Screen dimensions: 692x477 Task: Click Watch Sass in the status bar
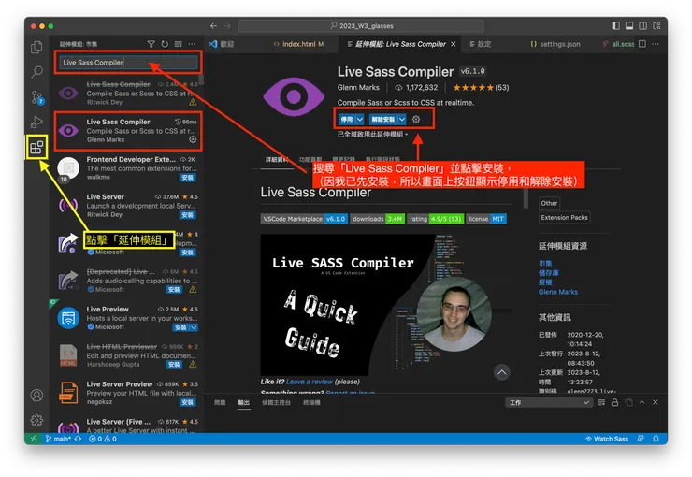pos(606,439)
